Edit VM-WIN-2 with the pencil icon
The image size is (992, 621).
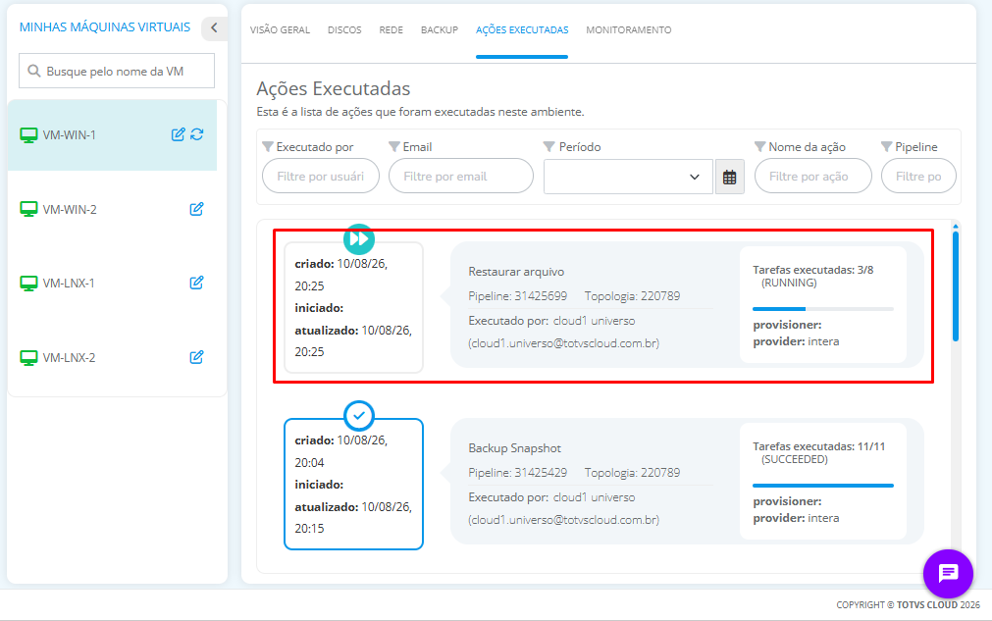[x=197, y=209]
